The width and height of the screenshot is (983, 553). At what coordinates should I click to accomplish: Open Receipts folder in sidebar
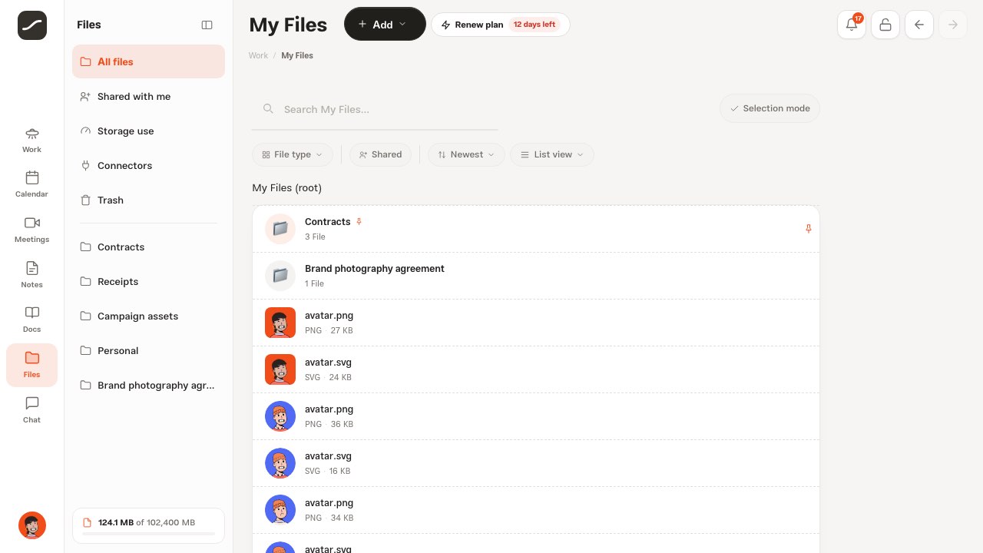point(148,281)
